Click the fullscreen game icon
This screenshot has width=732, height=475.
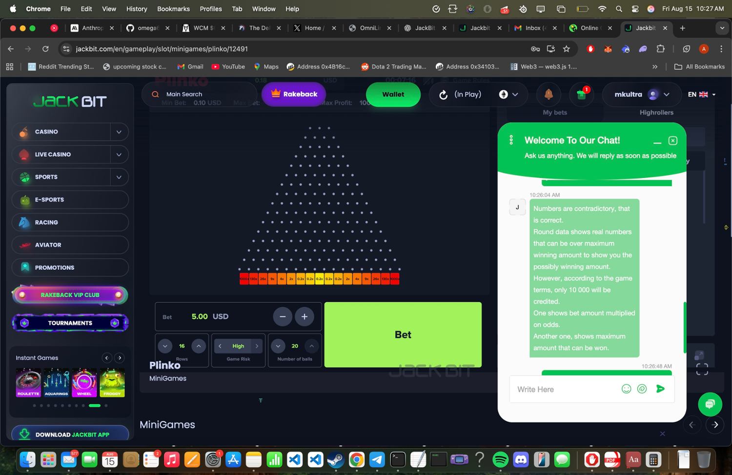point(702,370)
